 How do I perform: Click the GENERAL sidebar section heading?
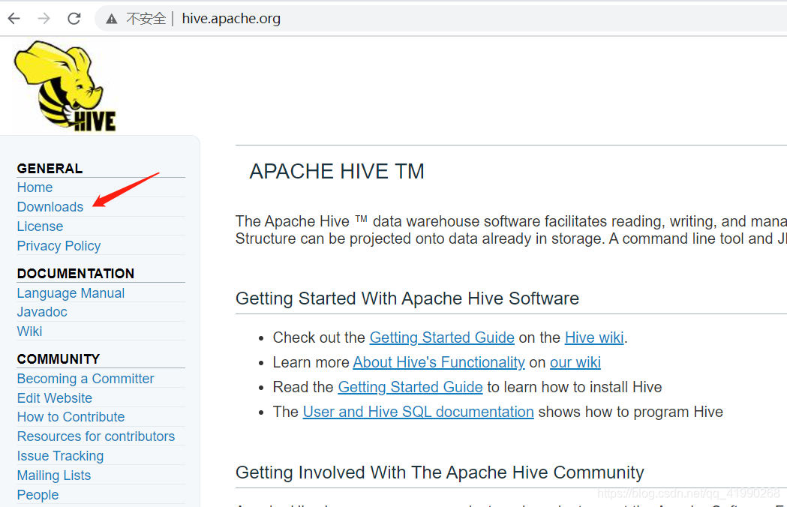click(x=50, y=169)
